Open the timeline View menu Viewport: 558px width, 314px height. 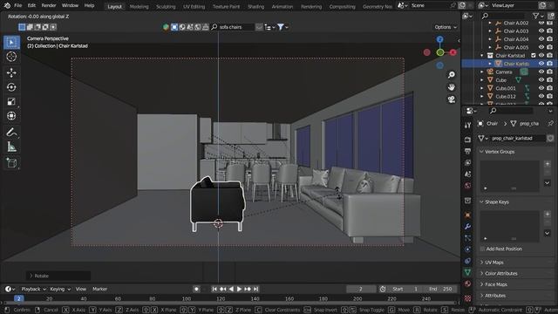coord(81,289)
